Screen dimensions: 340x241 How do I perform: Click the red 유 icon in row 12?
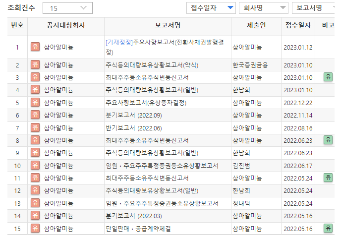pos(35,190)
